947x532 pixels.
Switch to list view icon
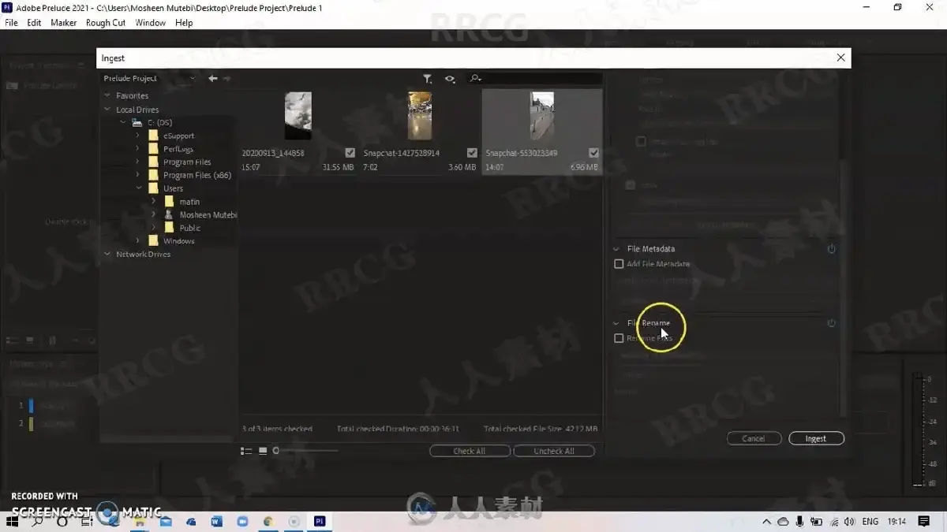point(246,451)
